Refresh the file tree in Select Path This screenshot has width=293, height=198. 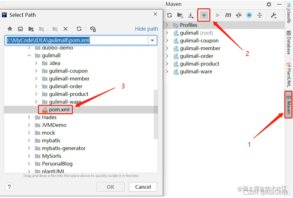(79, 29)
